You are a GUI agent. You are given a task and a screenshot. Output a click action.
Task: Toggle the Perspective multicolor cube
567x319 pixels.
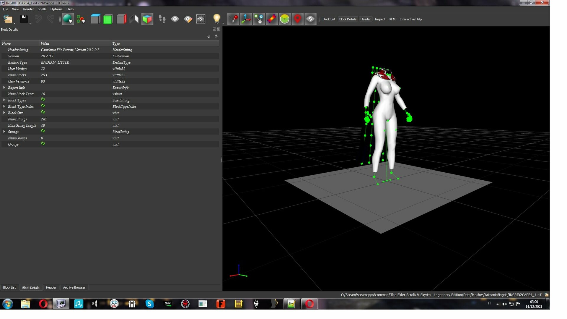(x=147, y=19)
